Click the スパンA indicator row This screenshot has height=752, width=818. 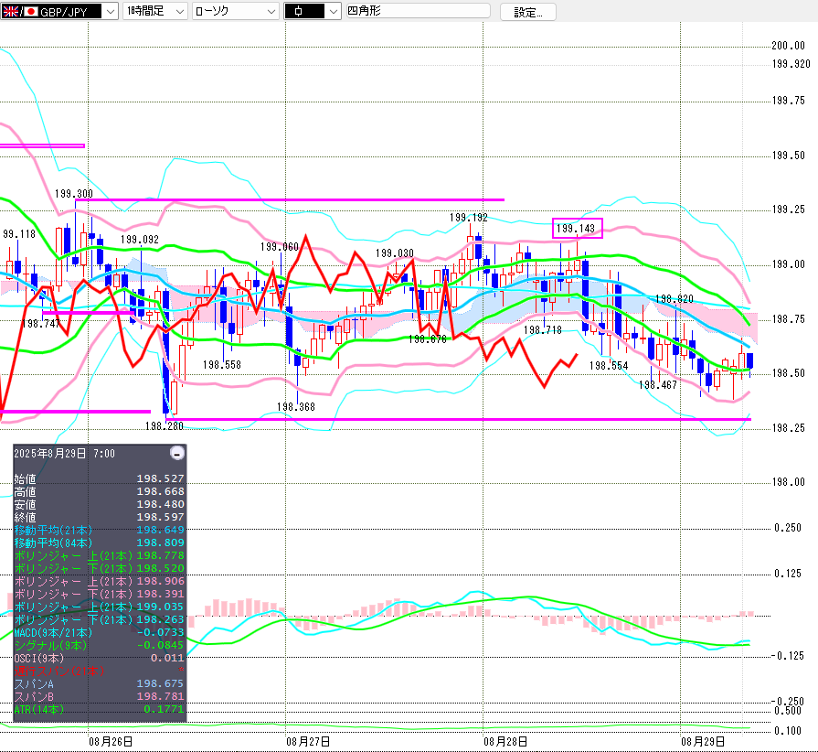99,683
